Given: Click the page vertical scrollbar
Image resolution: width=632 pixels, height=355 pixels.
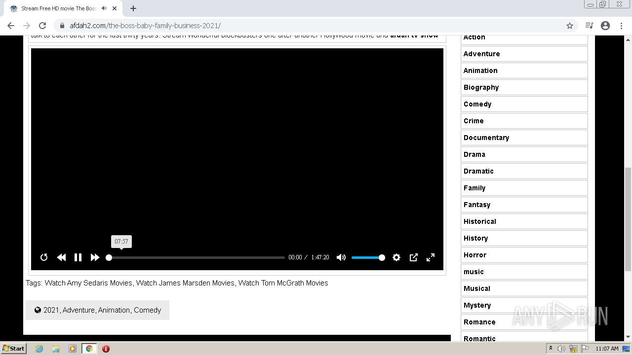Looking at the screenshot, I should [x=628, y=219].
